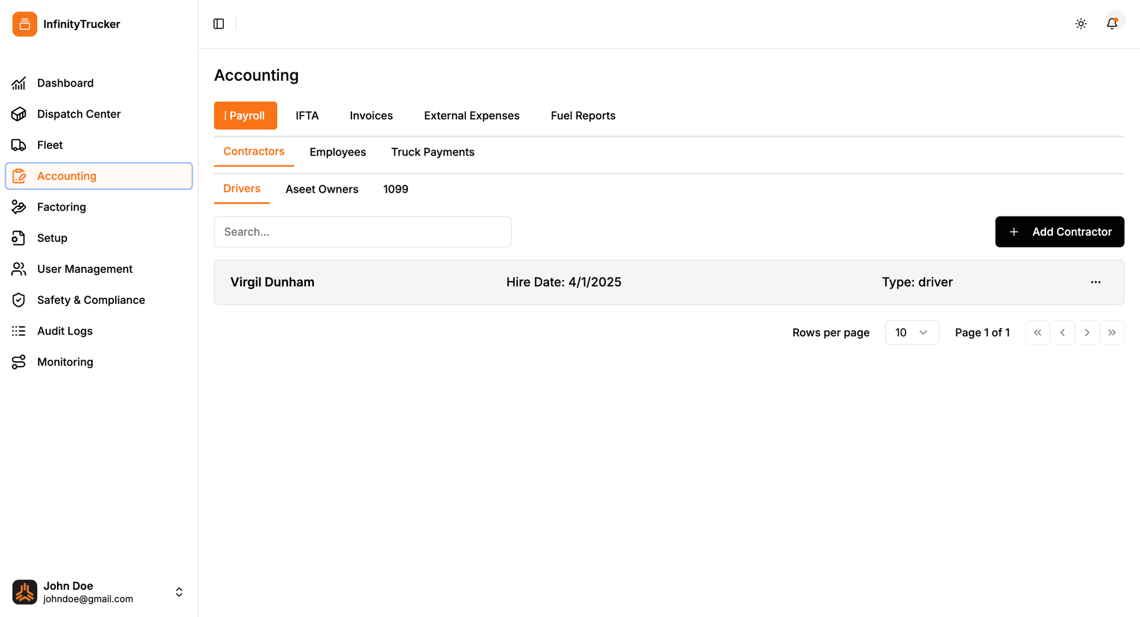Image resolution: width=1140 pixels, height=617 pixels.
Task: Open Factoring in the sidebar
Action: (61, 207)
